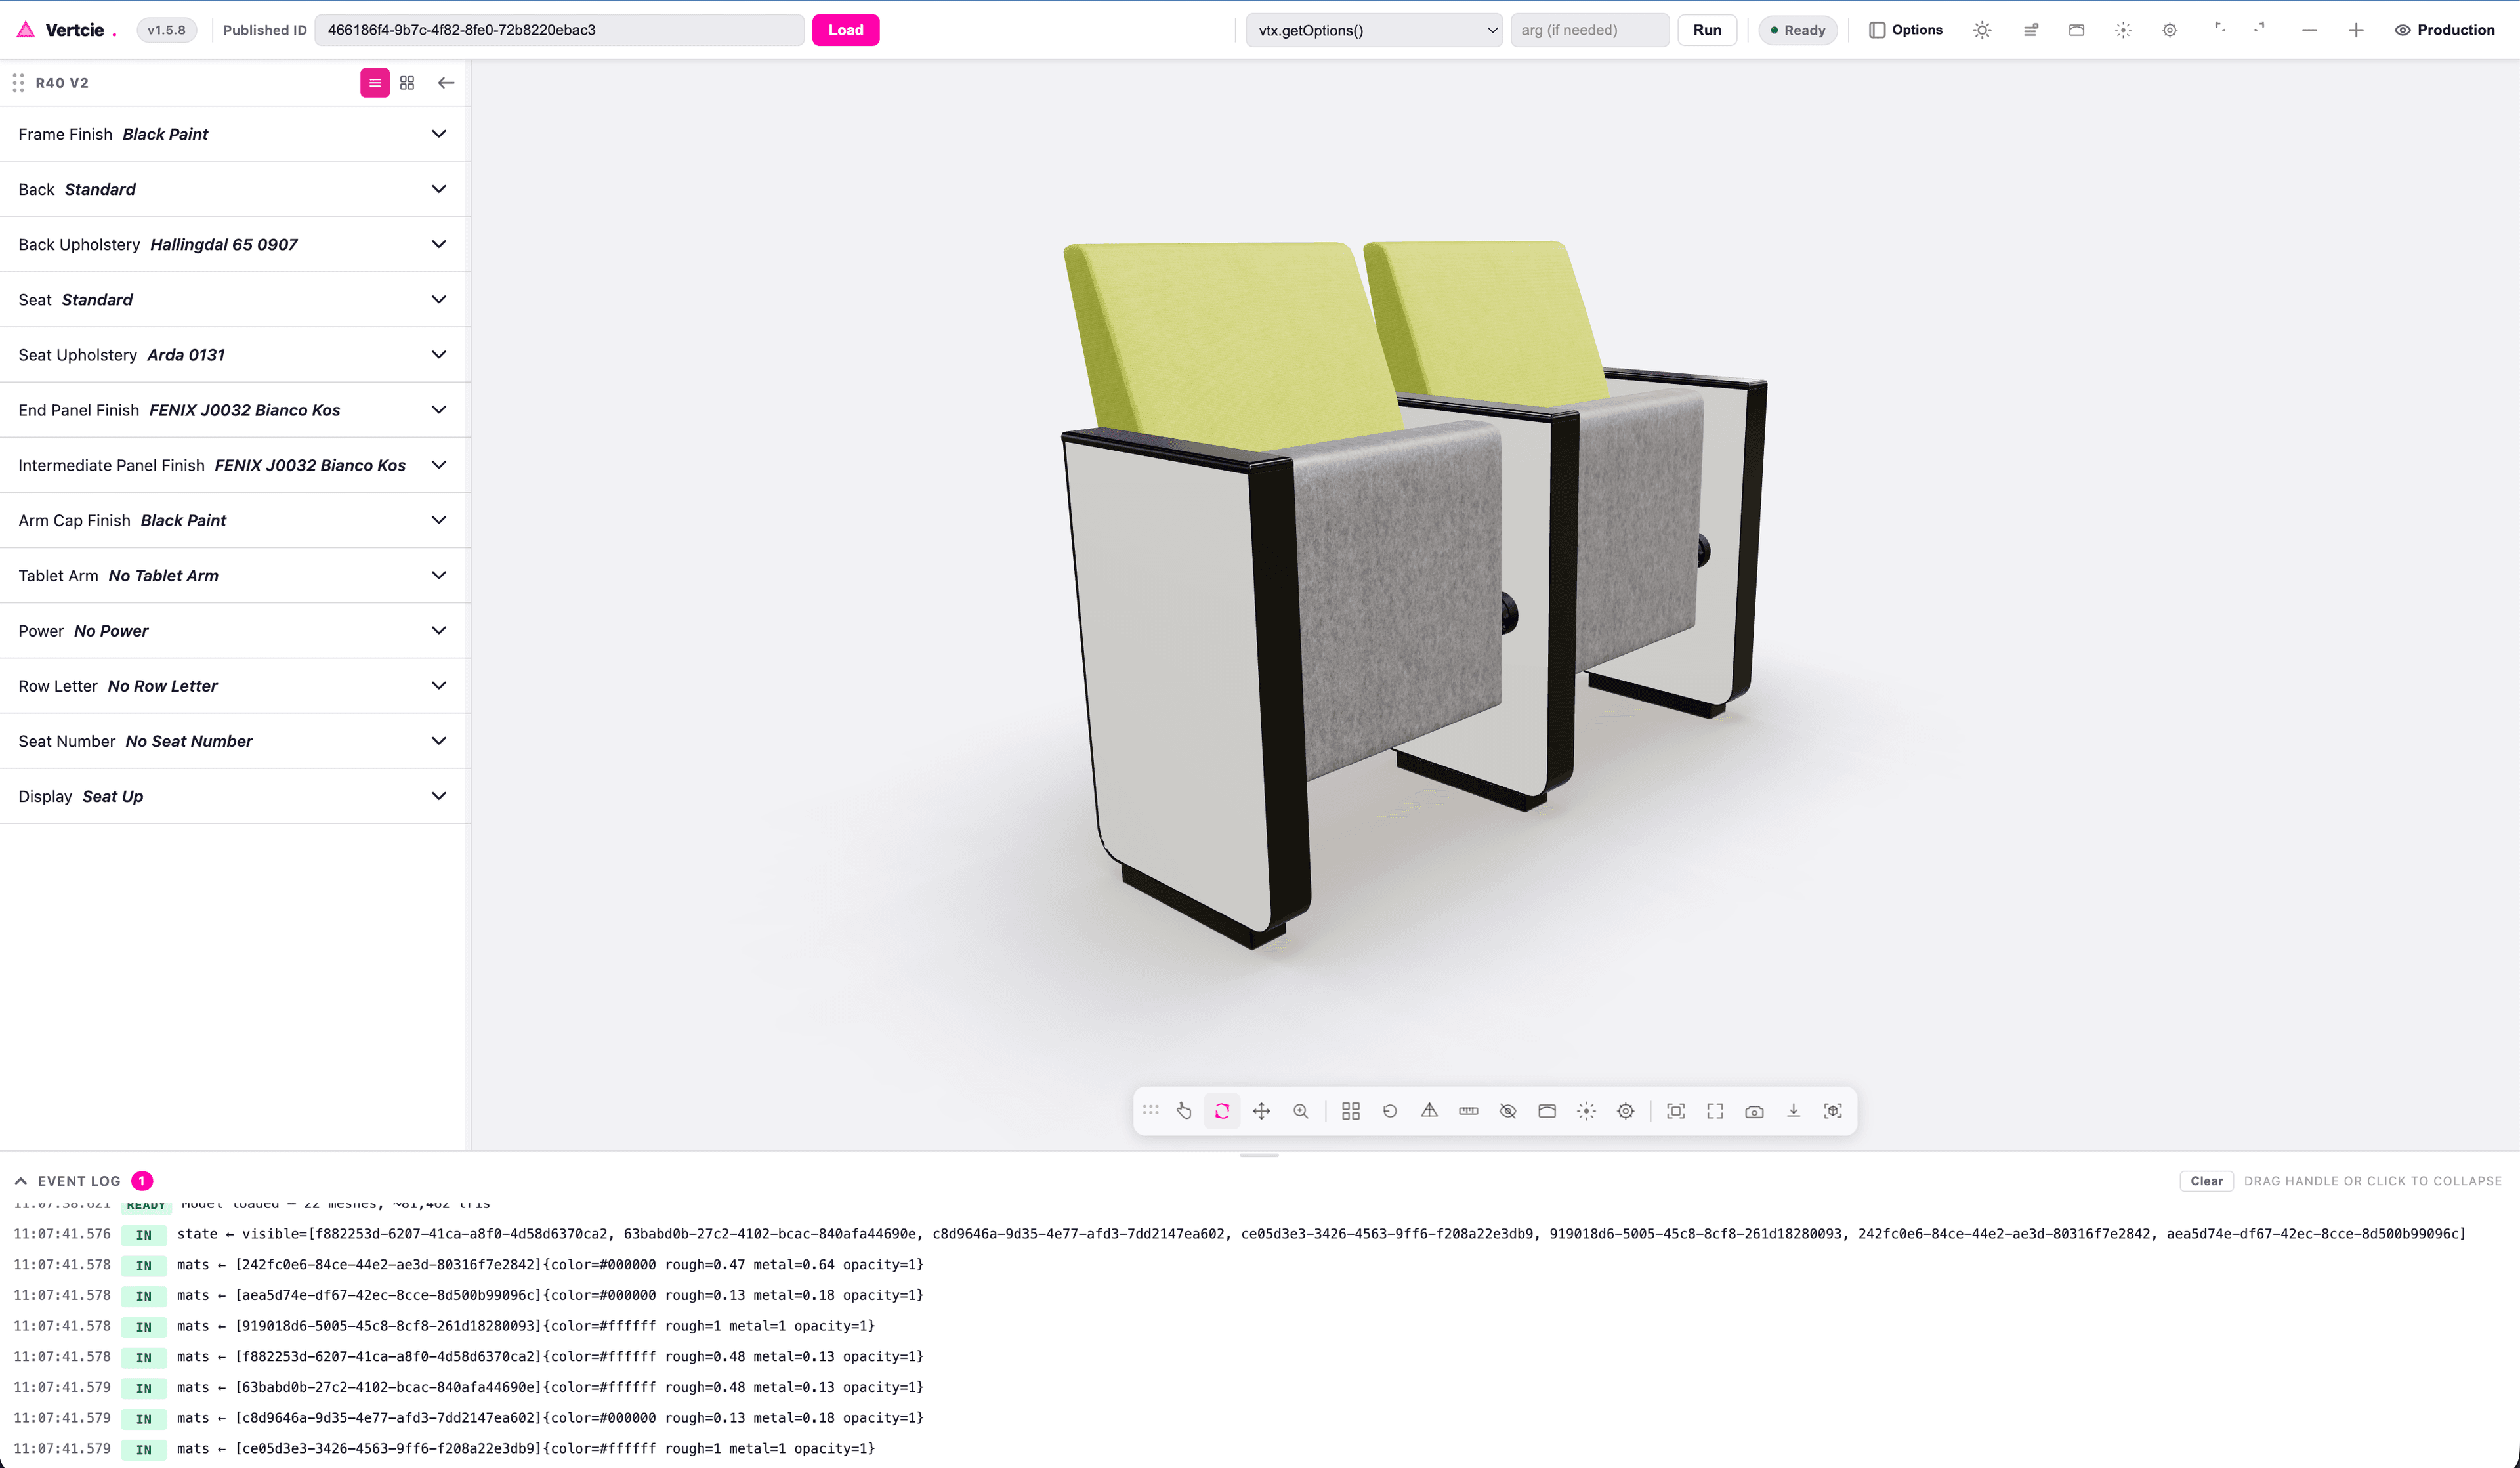Expand the Arm Cap Finish option

pyautogui.click(x=235, y=520)
